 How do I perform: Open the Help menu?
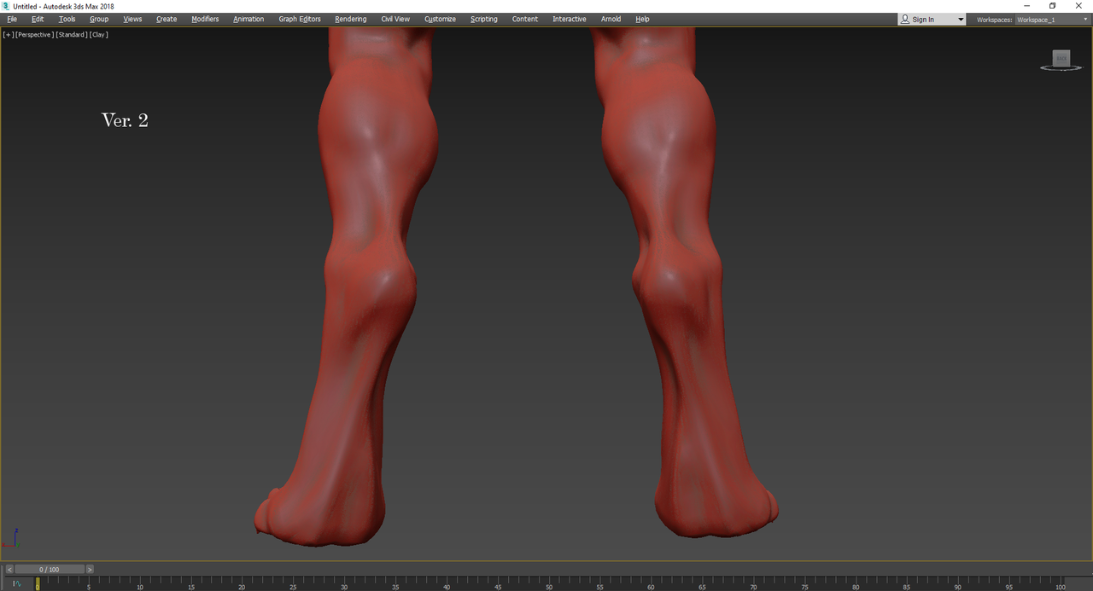pyautogui.click(x=642, y=19)
